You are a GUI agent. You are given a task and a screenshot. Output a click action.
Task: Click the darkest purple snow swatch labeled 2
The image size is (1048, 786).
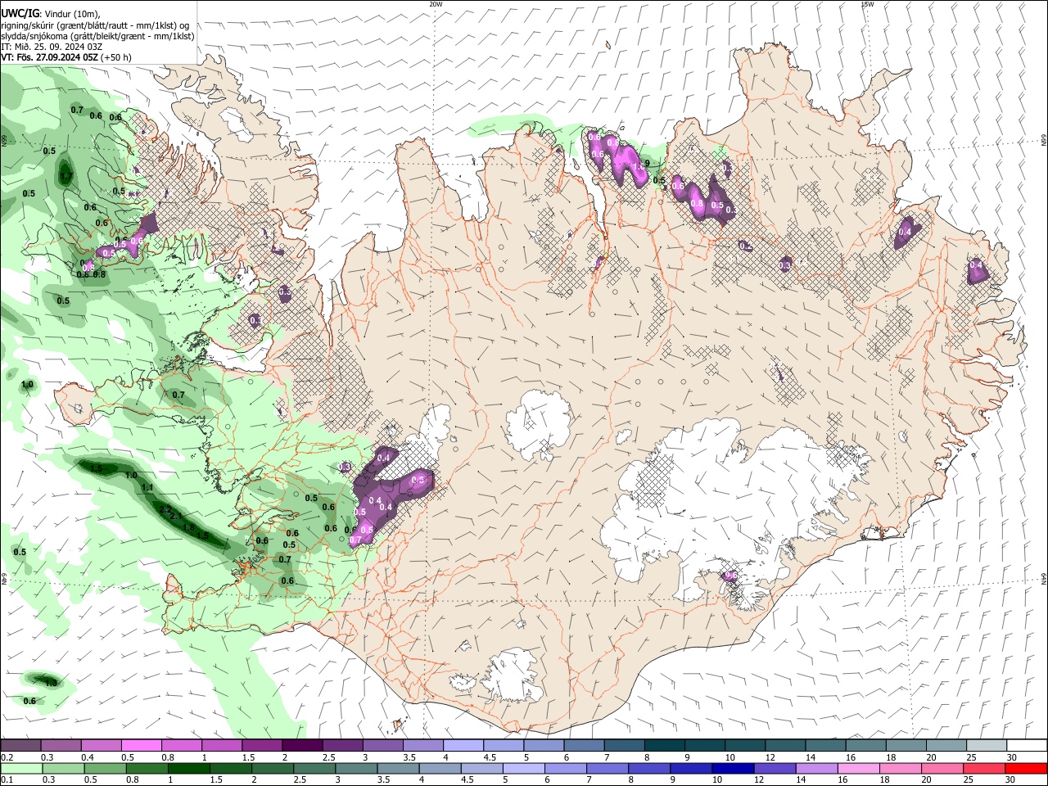click(301, 746)
